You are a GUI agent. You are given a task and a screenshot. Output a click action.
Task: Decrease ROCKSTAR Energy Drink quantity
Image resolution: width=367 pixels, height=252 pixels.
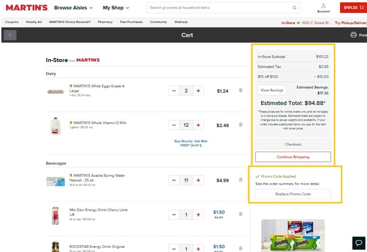coord(174,249)
